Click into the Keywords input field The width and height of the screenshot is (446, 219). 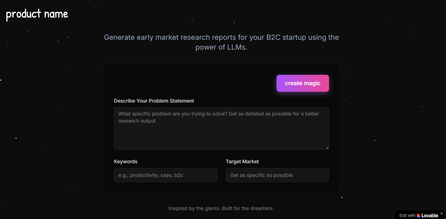point(165,175)
